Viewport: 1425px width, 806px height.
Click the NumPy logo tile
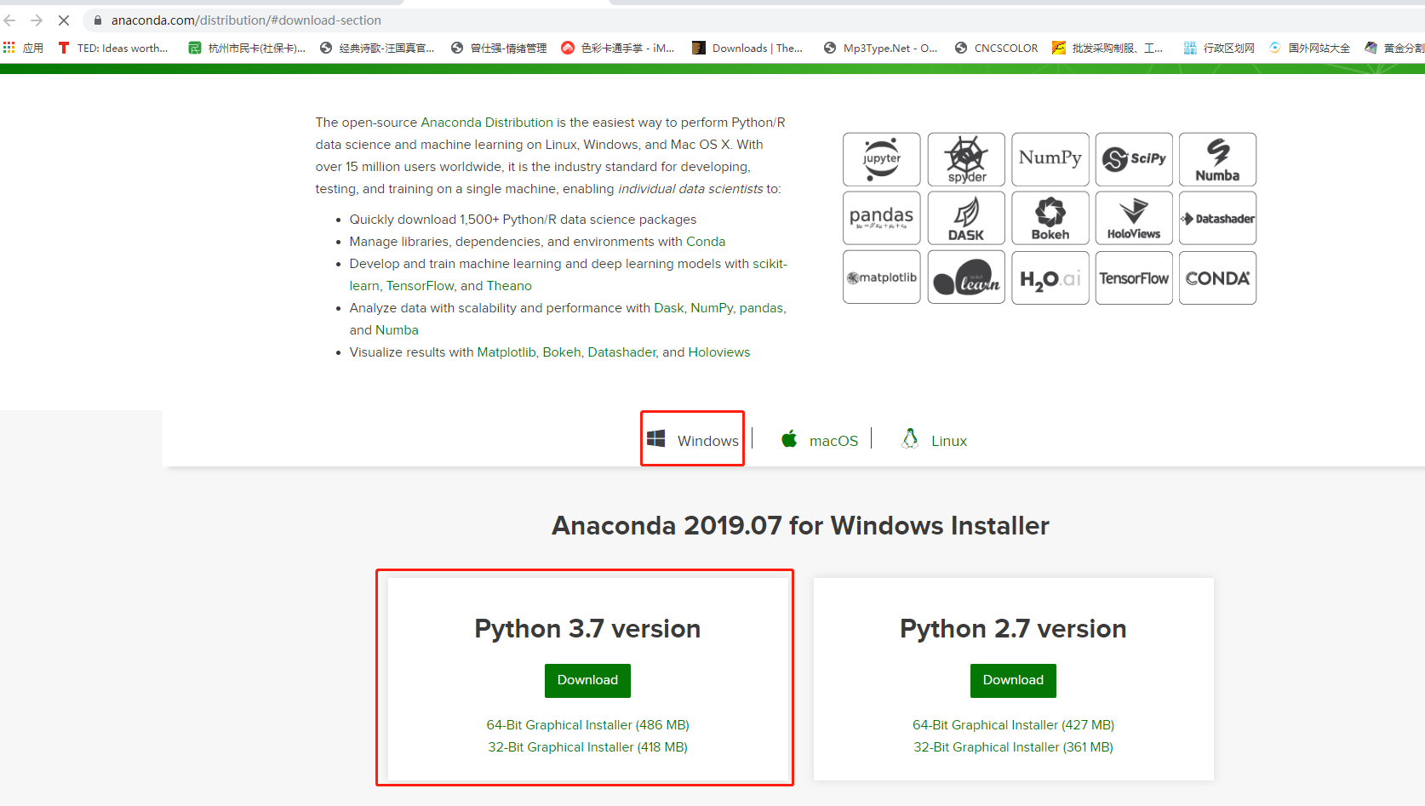[1050, 159]
